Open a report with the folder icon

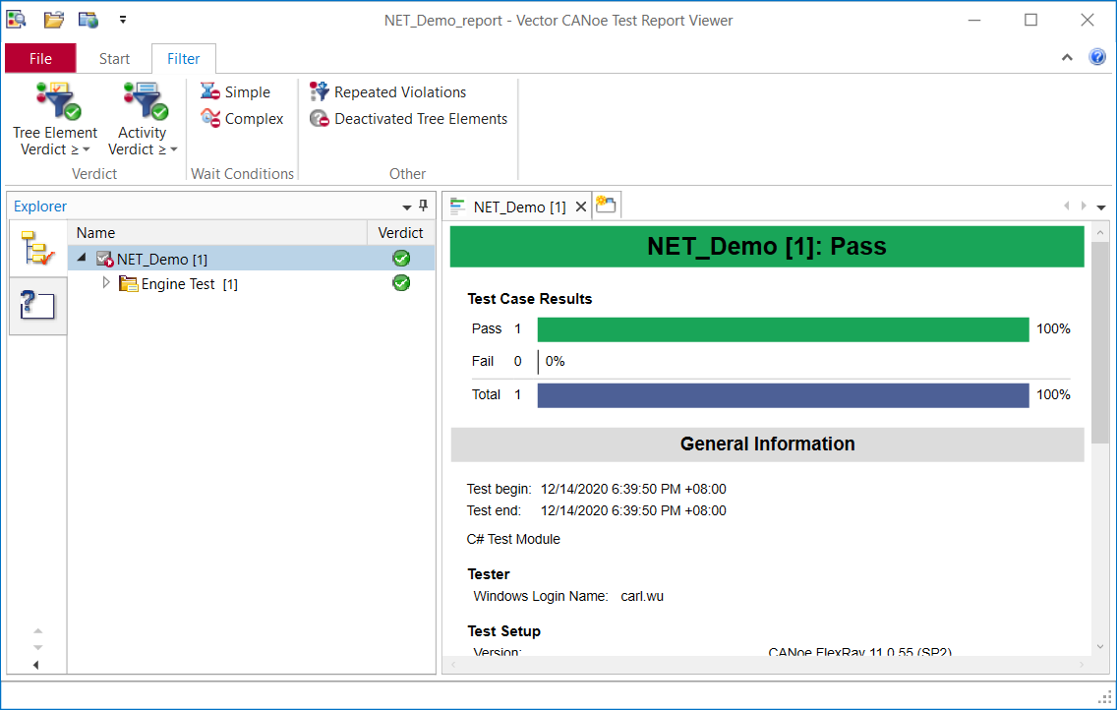click(x=53, y=20)
